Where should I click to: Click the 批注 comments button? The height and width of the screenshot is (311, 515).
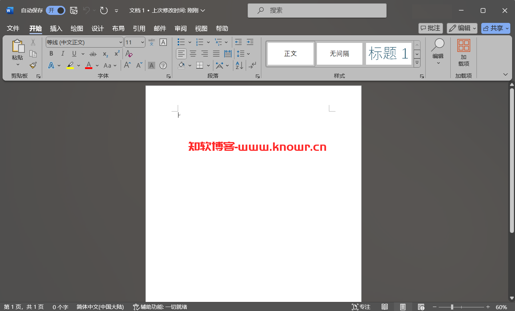pyautogui.click(x=431, y=28)
